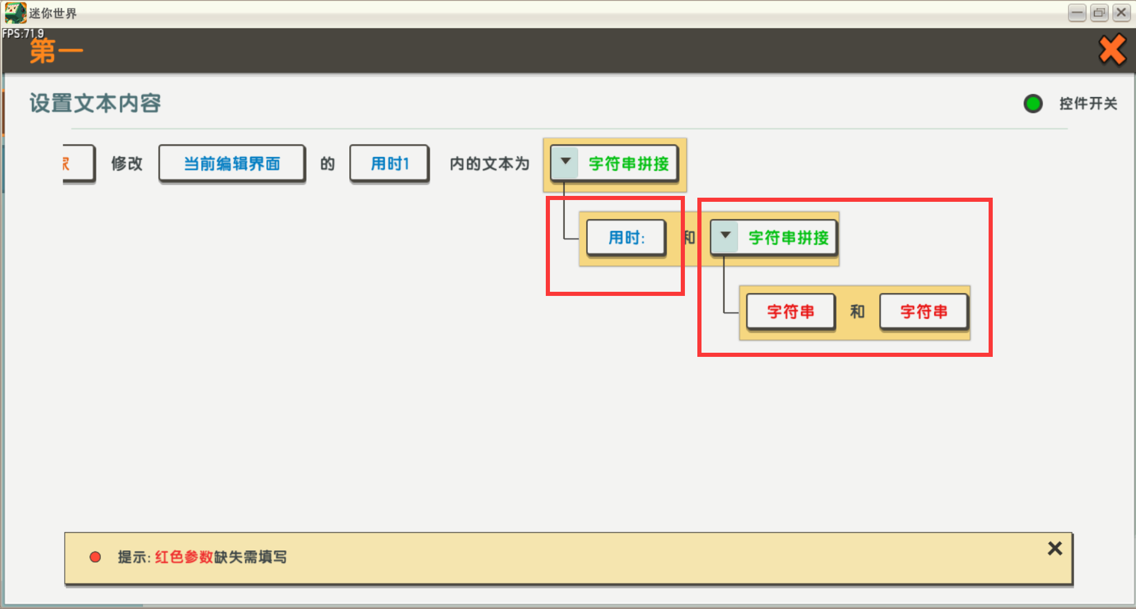Click the 迷你世界 app icon in title bar

pos(15,12)
